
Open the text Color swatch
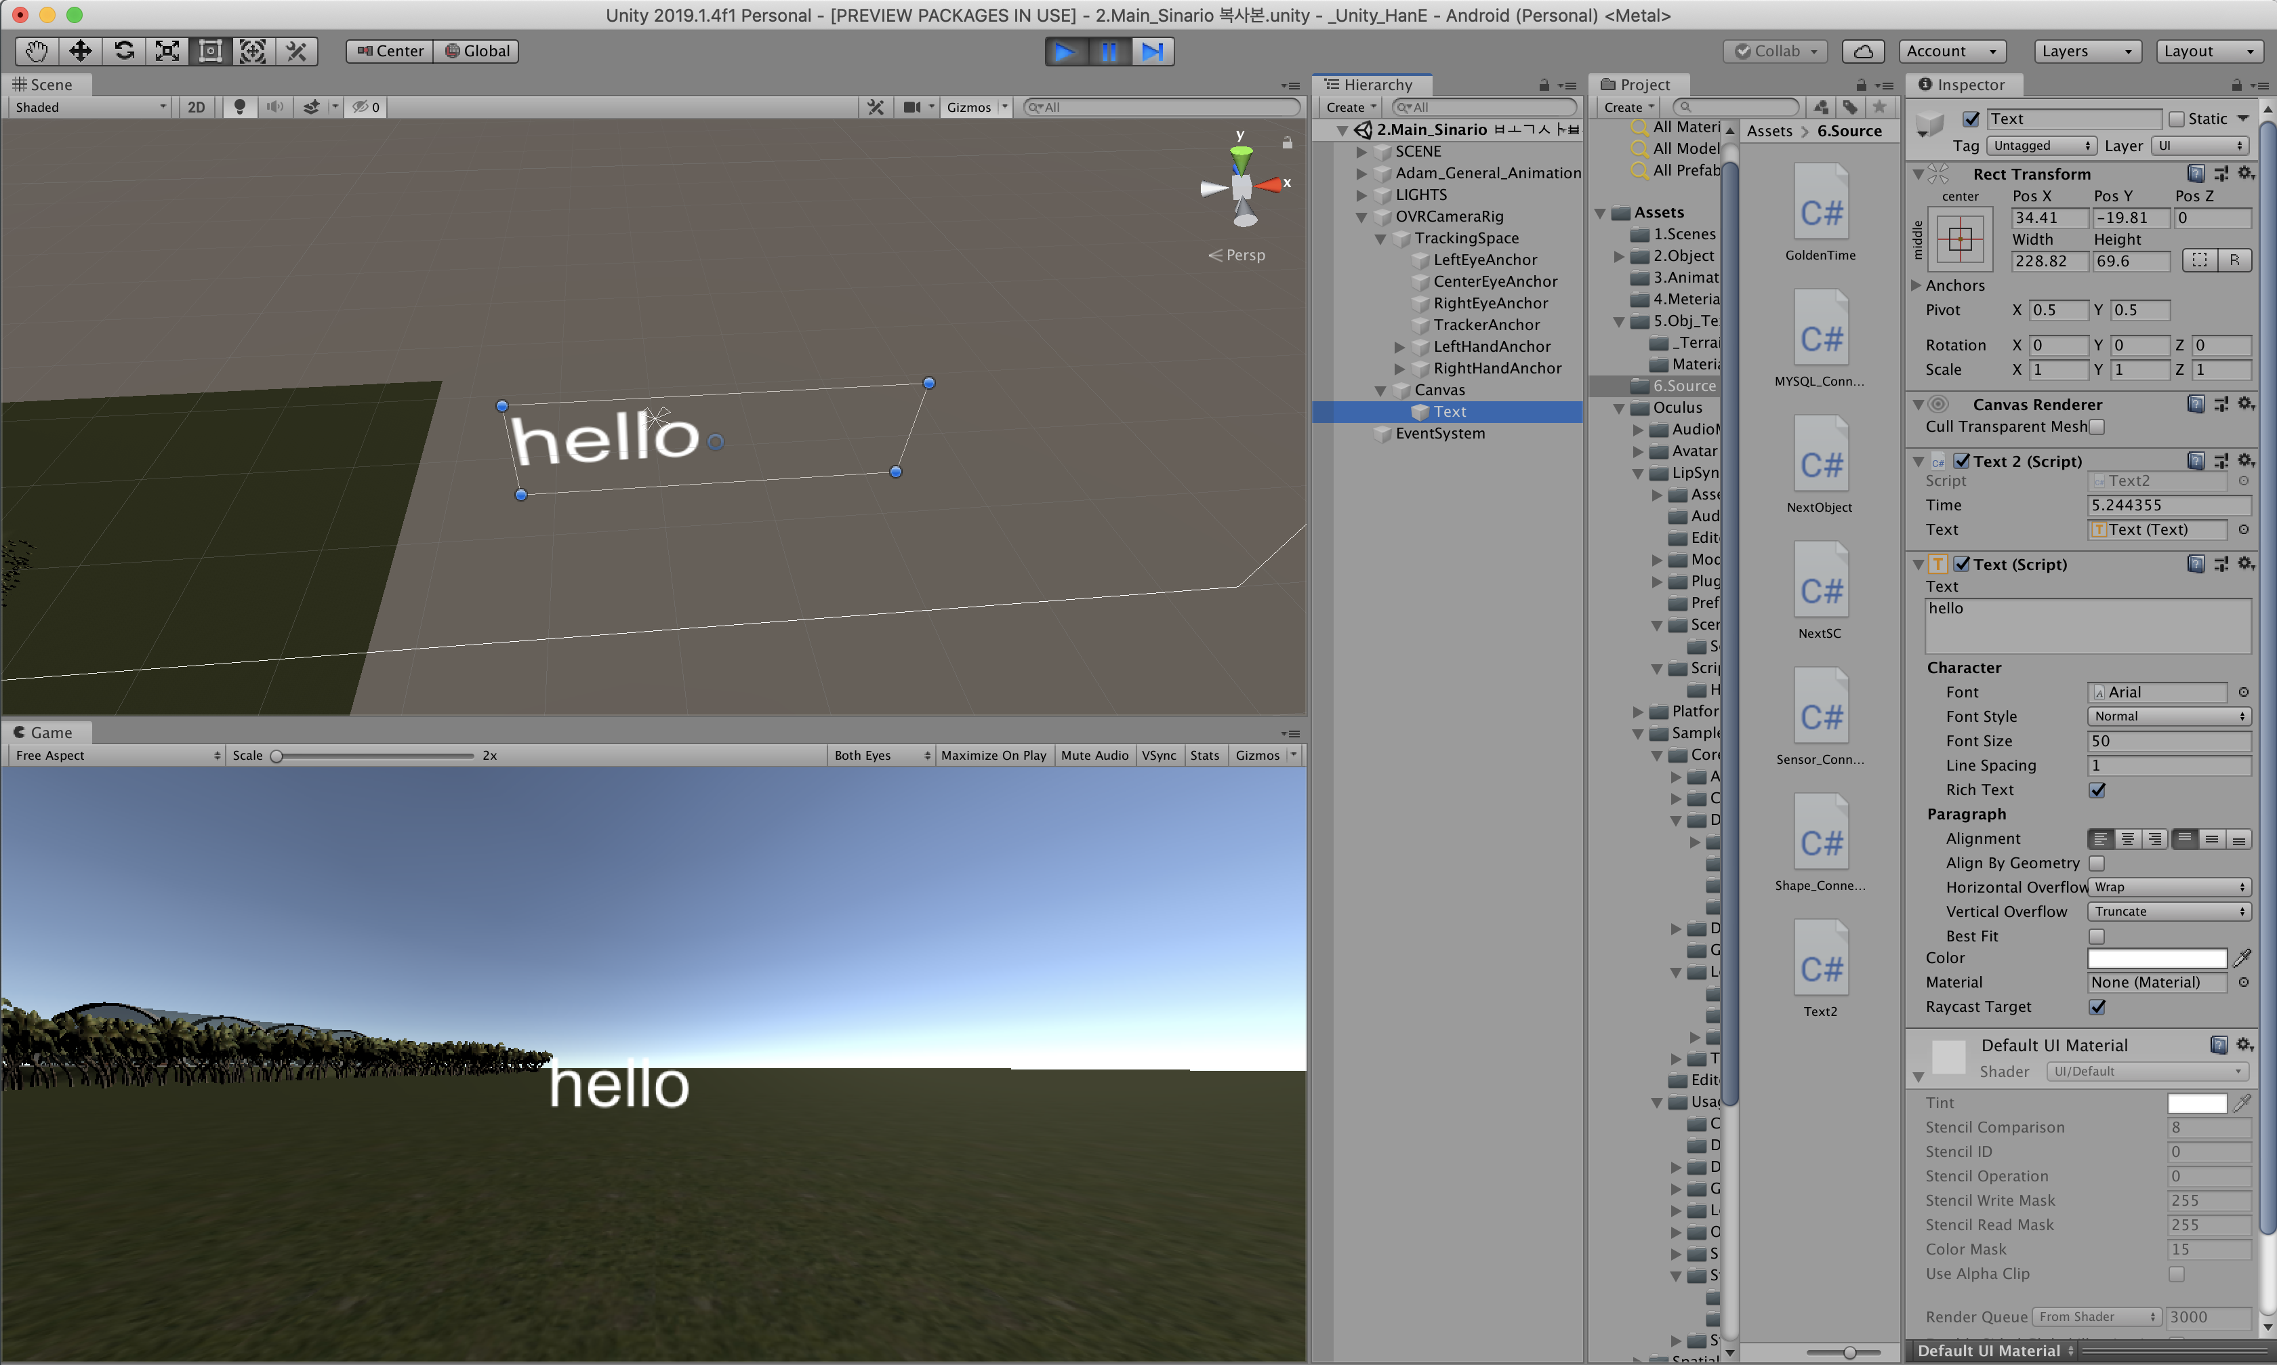(2156, 958)
